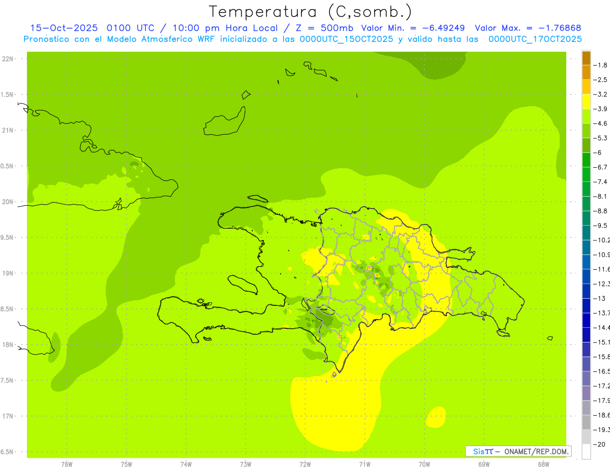Click the "-6.7" colorbar value
The width and height of the screenshot is (610, 471).
(x=601, y=167)
